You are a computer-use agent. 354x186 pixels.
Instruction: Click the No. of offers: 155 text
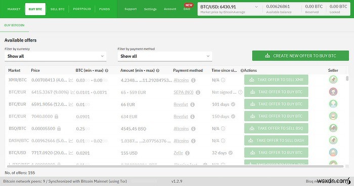tap(20, 173)
